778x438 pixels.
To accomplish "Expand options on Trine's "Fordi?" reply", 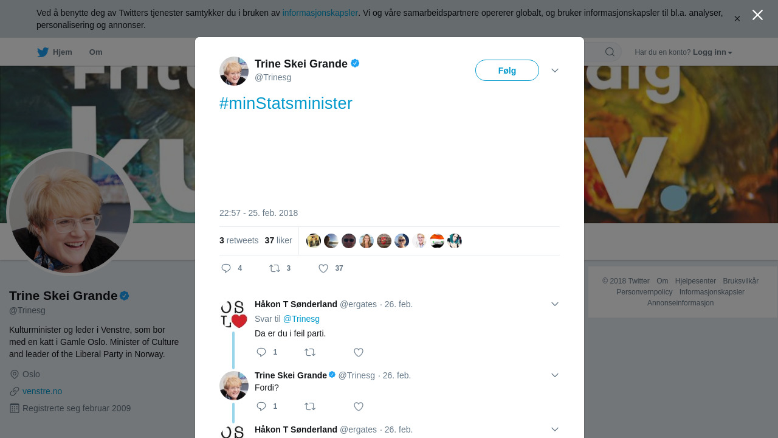I will pyautogui.click(x=555, y=375).
